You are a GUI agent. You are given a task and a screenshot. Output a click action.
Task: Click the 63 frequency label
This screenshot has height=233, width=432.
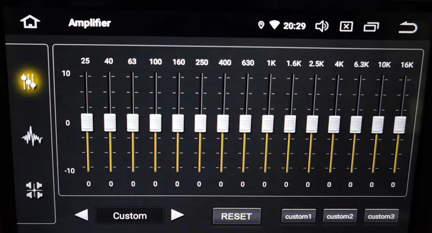[132, 61]
